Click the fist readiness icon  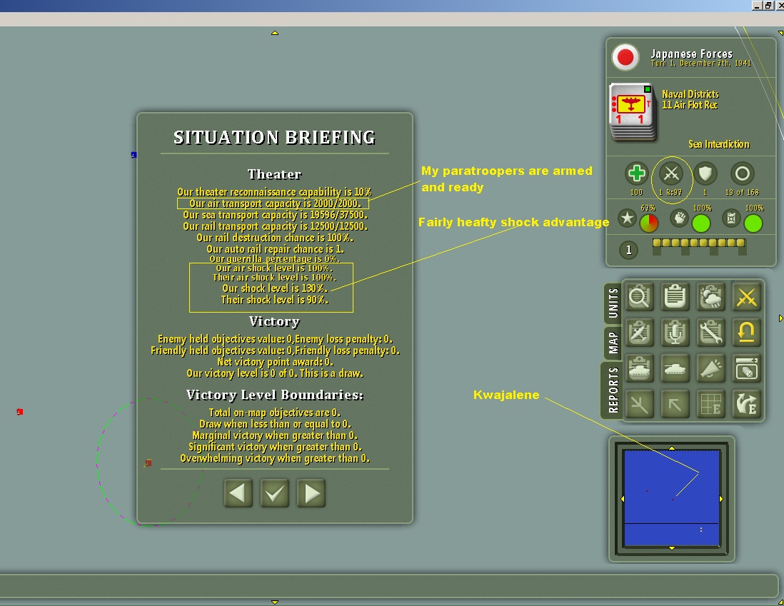(680, 218)
